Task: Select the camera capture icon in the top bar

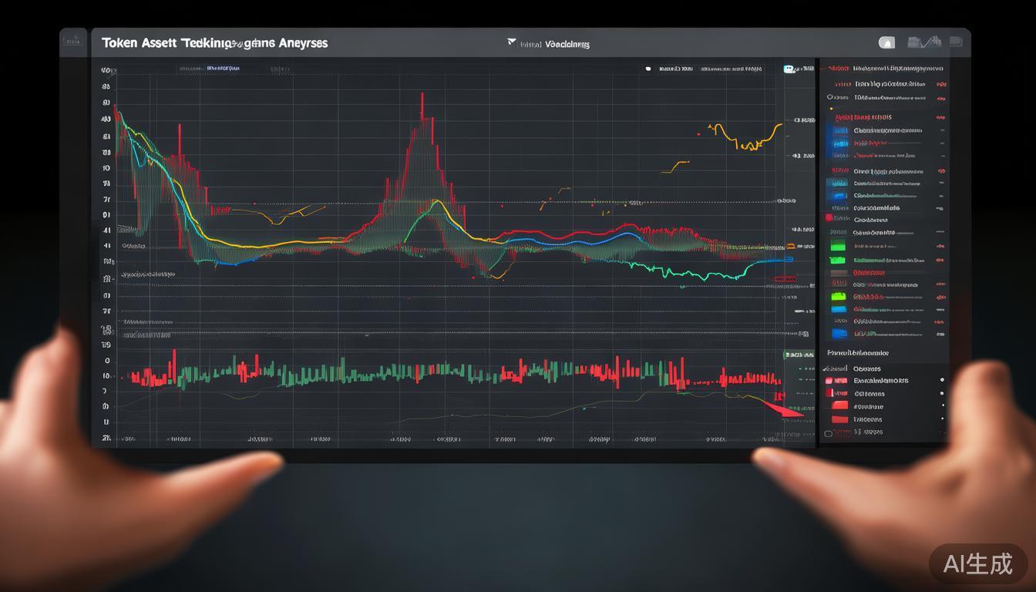Action: 886,42
